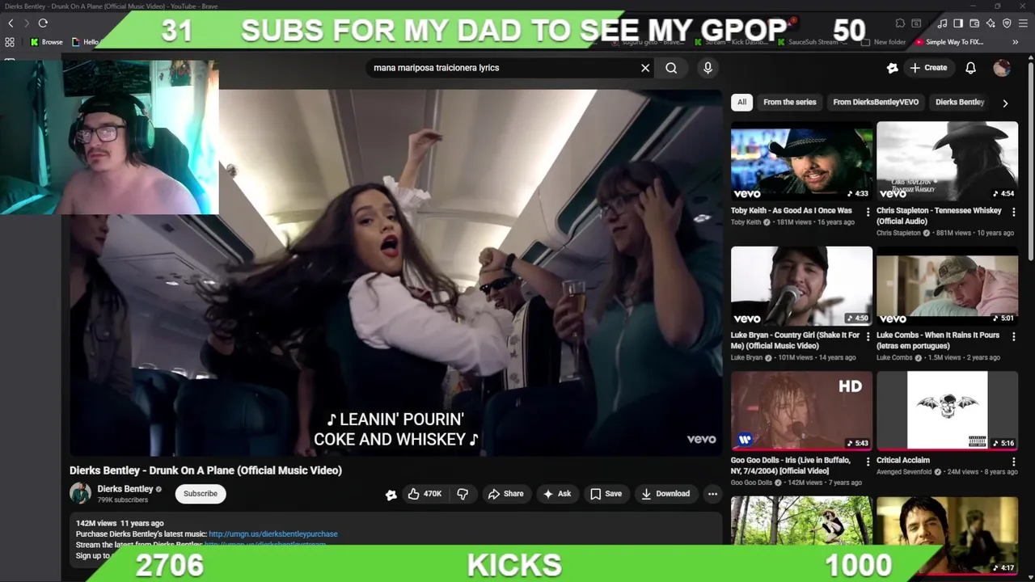Image resolution: width=1035 pixels, height=582 pixels.
Task: Open the apps grid in bookmarks bar
Action: pyautogui.click(x=10, y=42)
